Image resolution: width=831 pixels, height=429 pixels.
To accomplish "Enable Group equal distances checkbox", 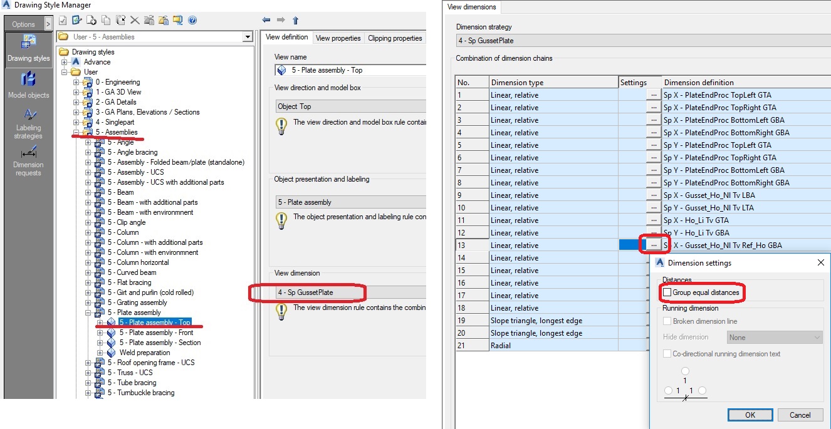I will (x=667, y=292).
